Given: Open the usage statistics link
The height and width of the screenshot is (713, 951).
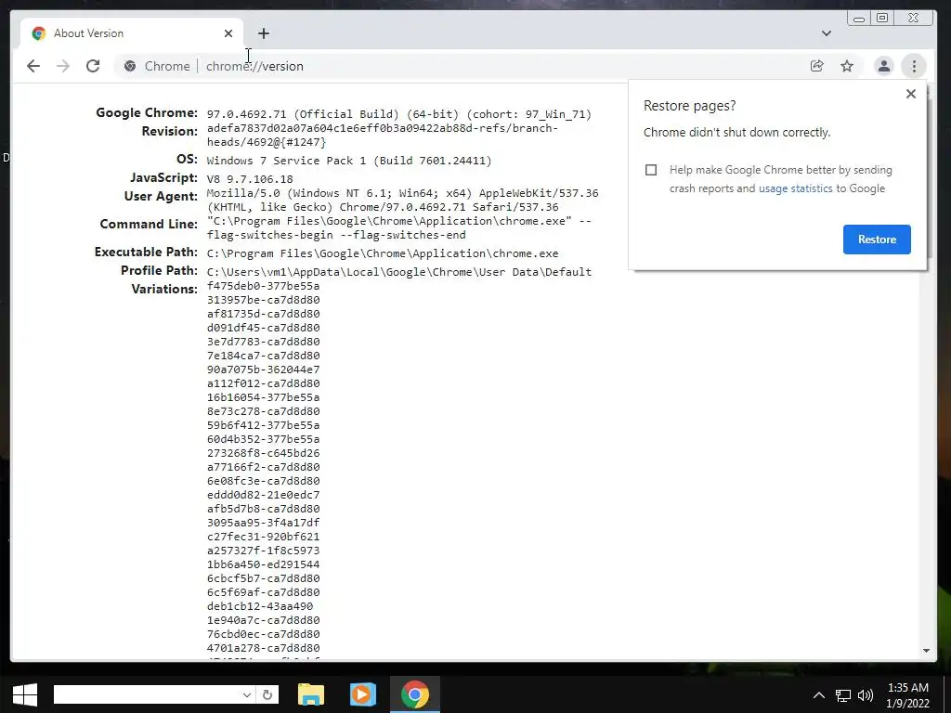Looking at the screenshot, I should click(795, 188).
